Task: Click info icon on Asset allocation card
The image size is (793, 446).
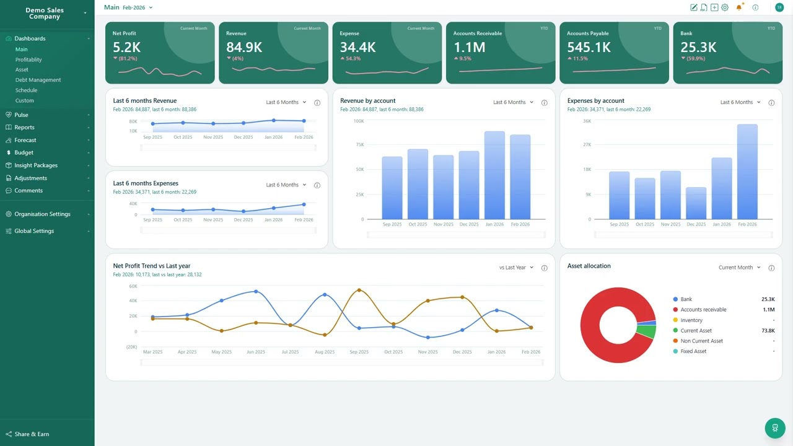Action: click(771, 268)
